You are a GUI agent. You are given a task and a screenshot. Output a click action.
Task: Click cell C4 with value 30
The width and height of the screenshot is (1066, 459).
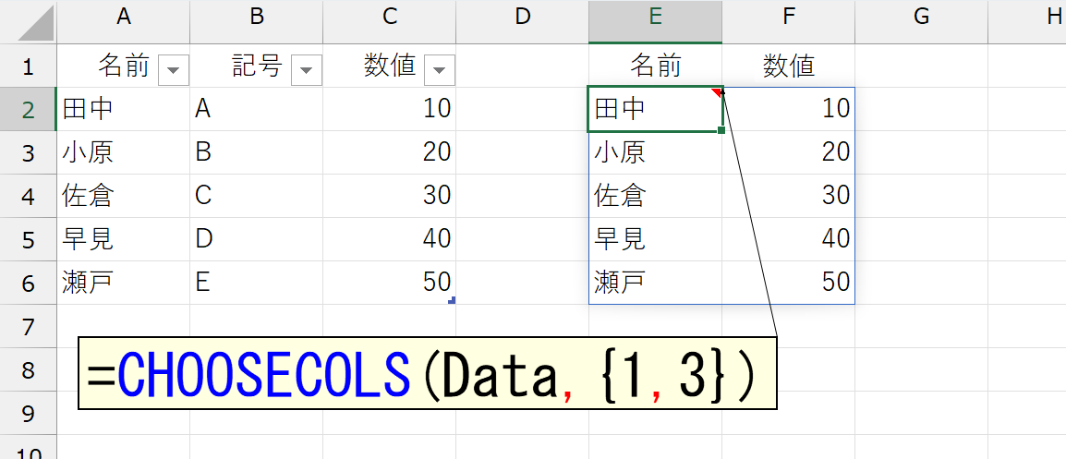point(390,196)
